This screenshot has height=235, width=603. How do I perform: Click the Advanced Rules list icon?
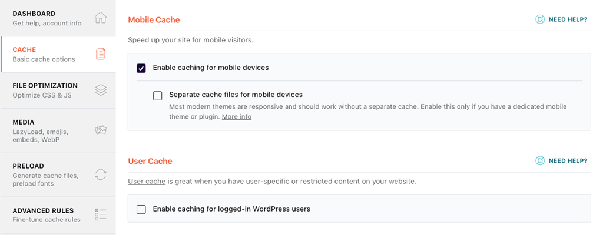(101, 214)
